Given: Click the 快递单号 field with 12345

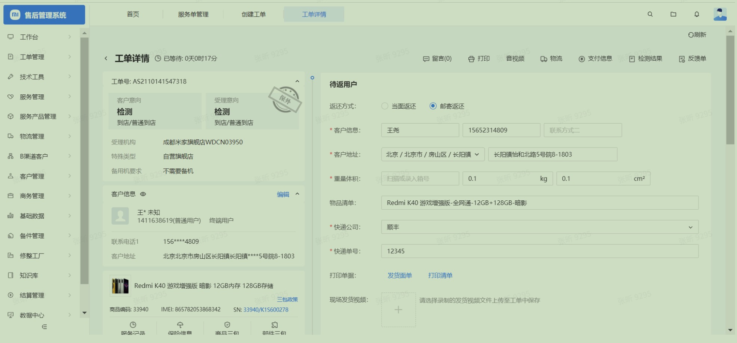Looking at the screenshot, I should click(x=540, y=251).
